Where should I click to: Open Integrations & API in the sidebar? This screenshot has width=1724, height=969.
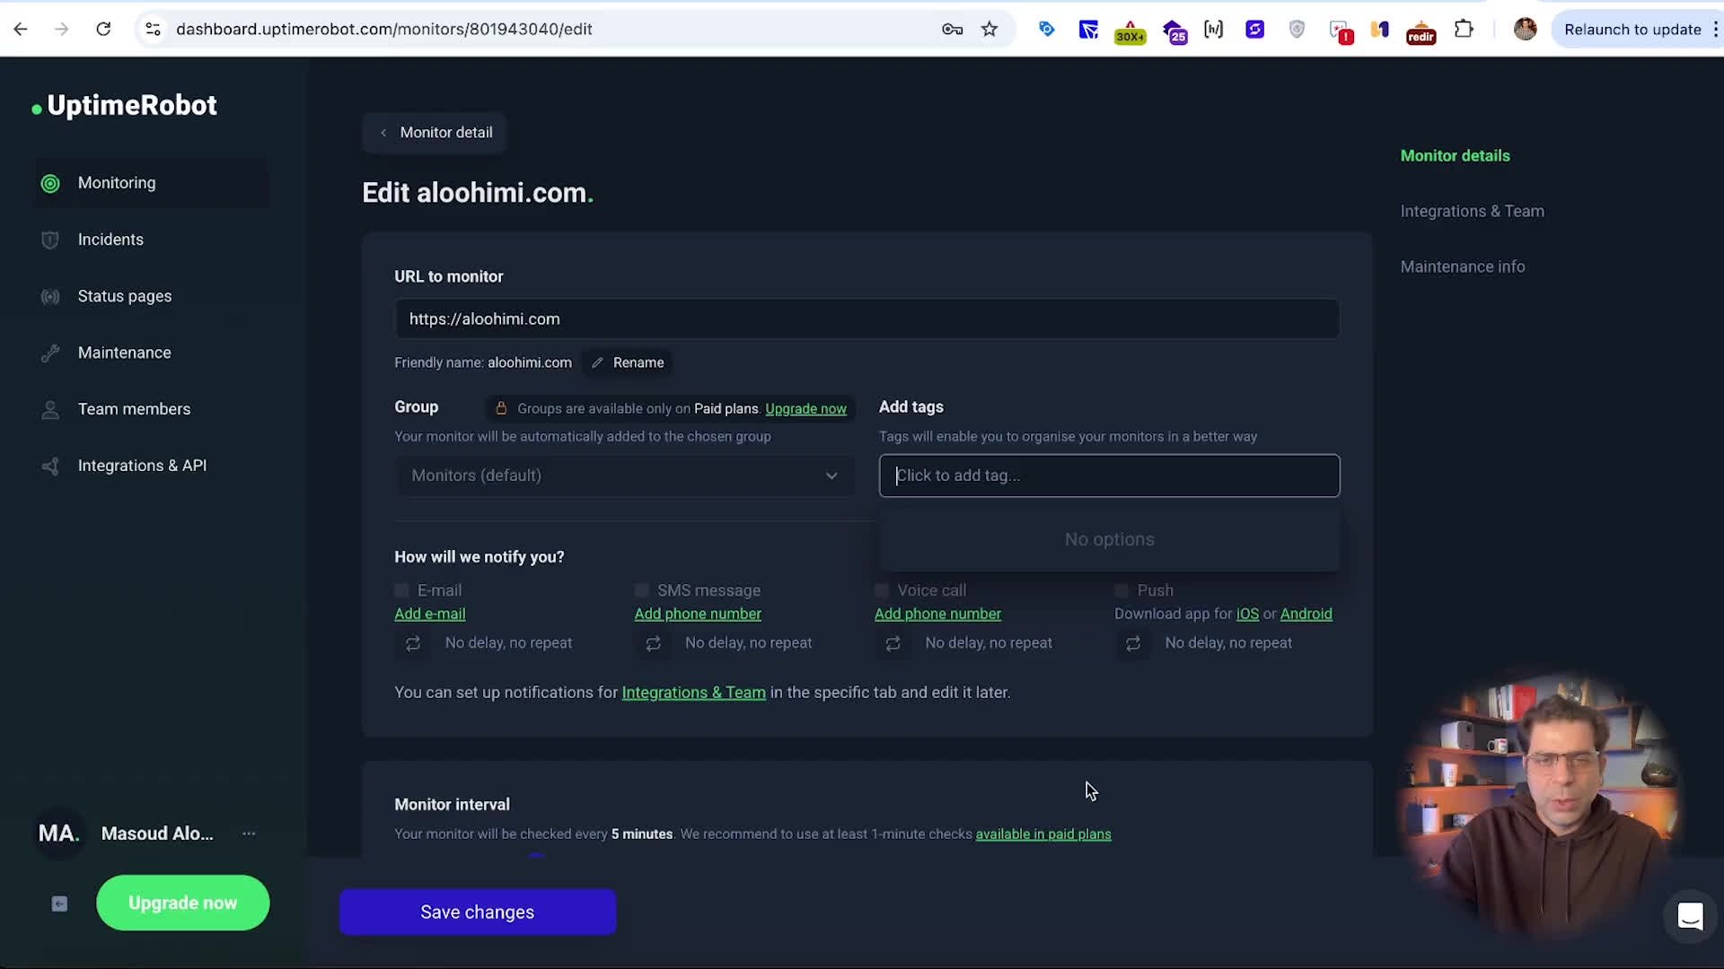[x=142, y=466]
